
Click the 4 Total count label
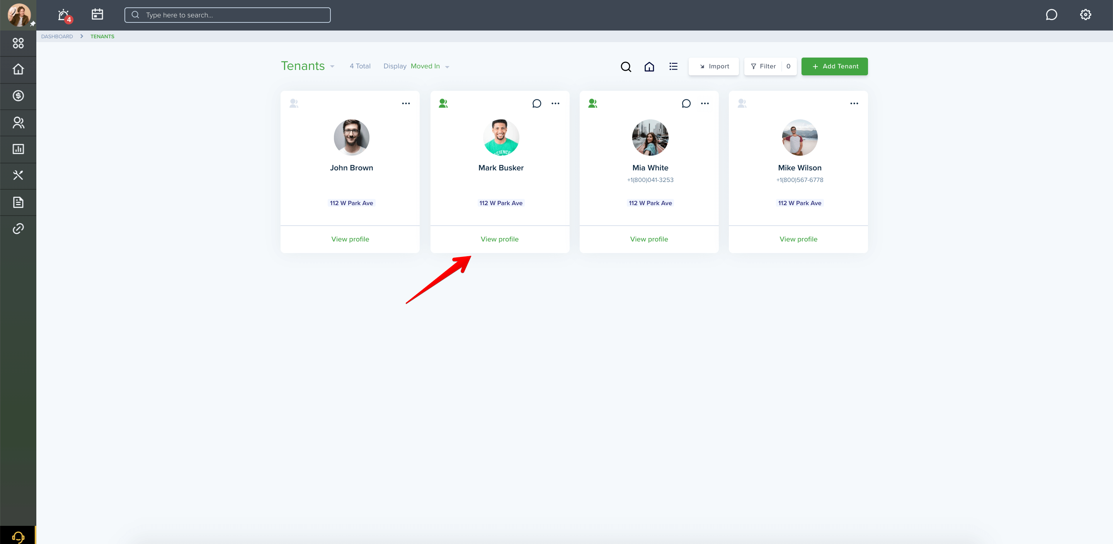[360, 66]
